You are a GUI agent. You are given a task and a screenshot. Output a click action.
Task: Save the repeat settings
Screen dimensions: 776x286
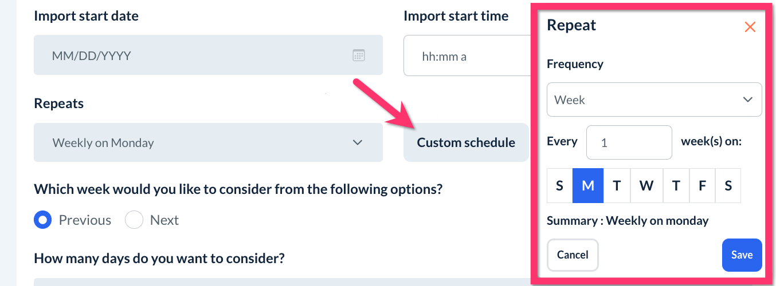pos(742,255)
